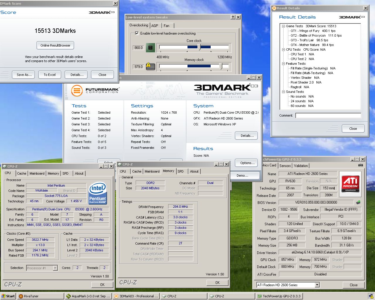Click the Memory clock slider thumb
Screen dimensions: 375x300
(221, 66)
